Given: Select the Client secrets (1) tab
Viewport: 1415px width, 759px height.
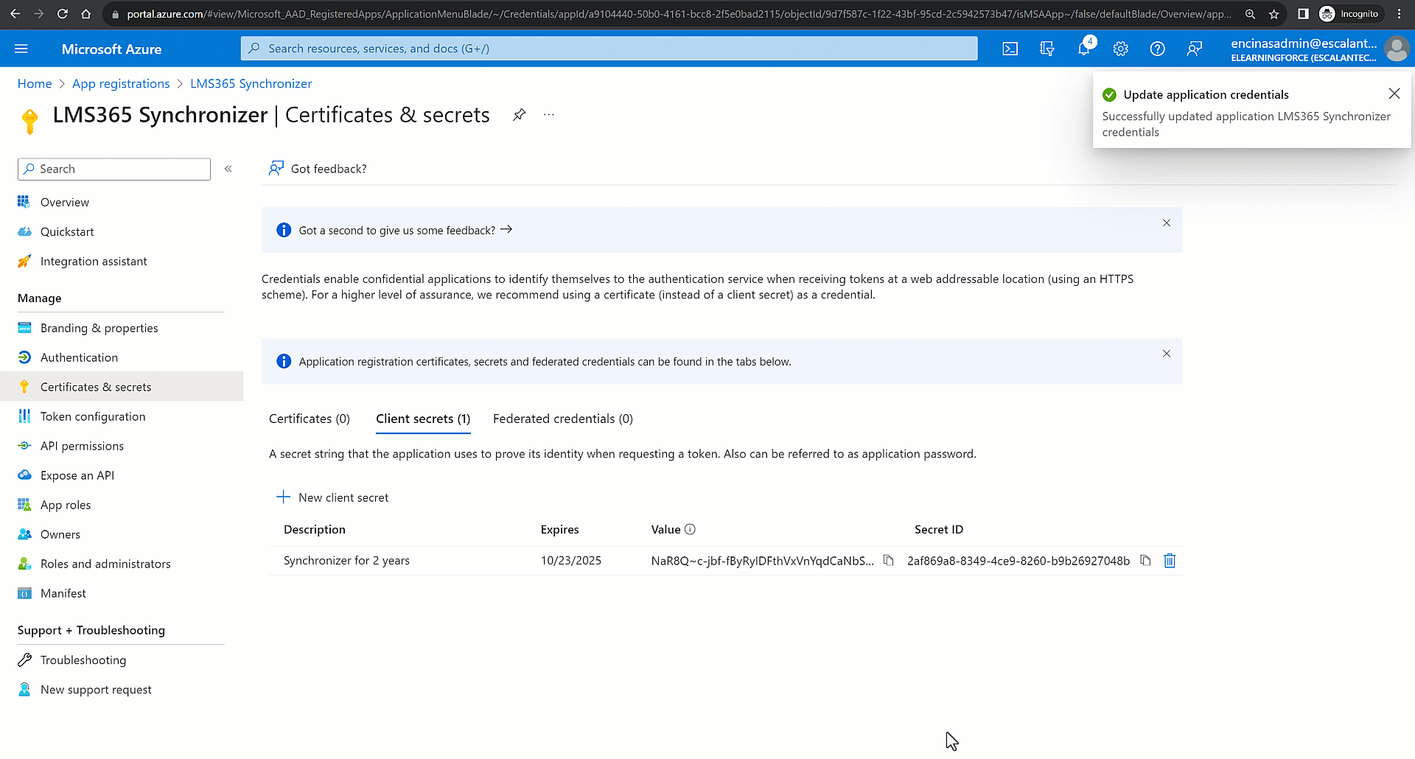Looking at the screenshot, I should coord(423,419).
